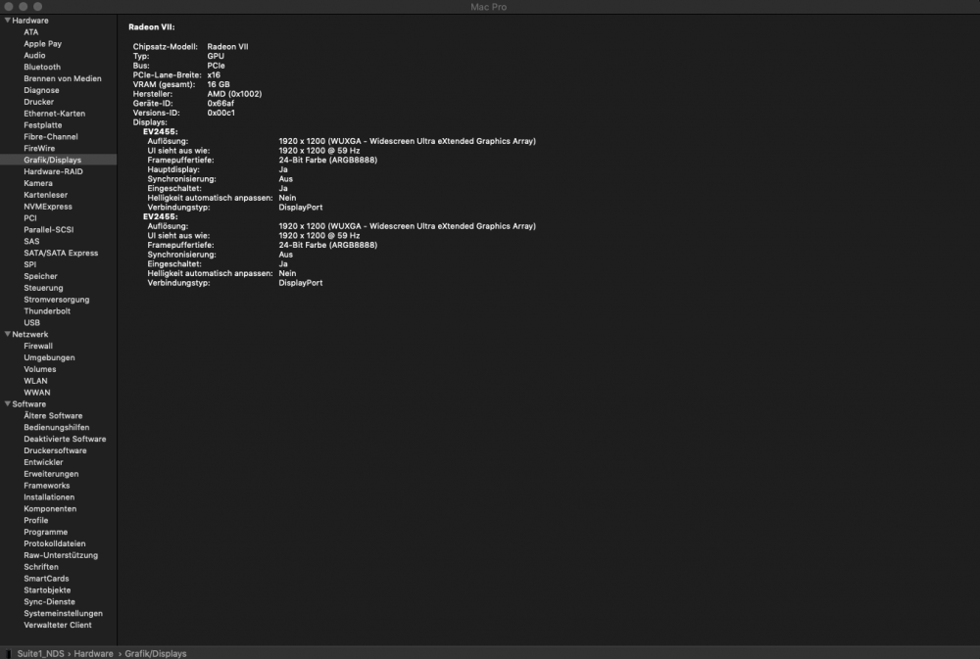Viewport: 980px width, 659px height.
Task: Open Protokolldateien entry
Action: [x=54, y=543]
